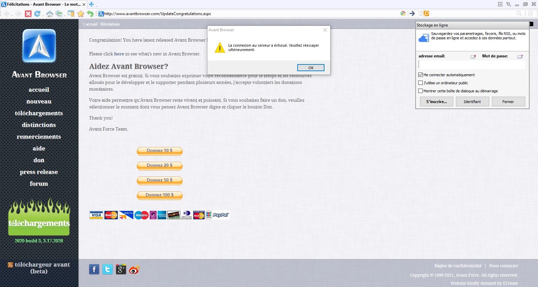Open the new tab dropdown arrow
538x287 pixels.
(96, 6)
